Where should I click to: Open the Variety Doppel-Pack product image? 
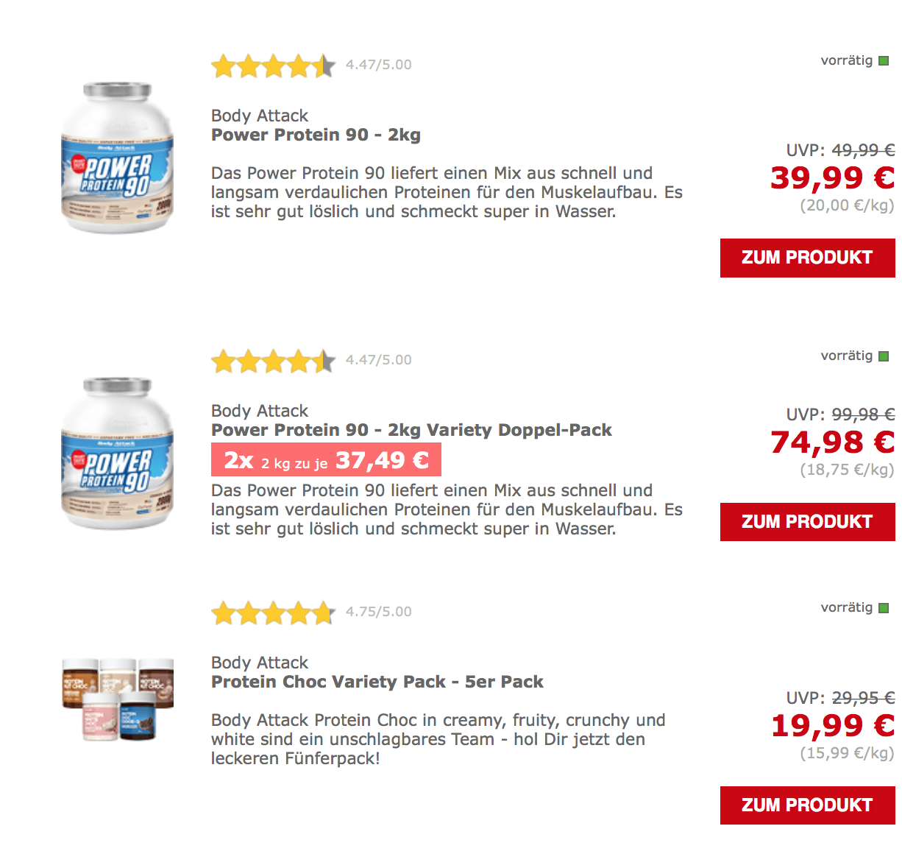tap(117, 454)
